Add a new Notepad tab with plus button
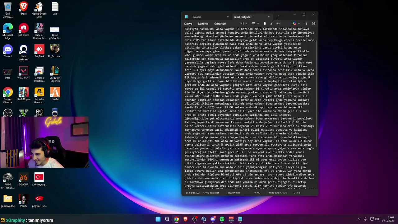 [x=278, y=17]
